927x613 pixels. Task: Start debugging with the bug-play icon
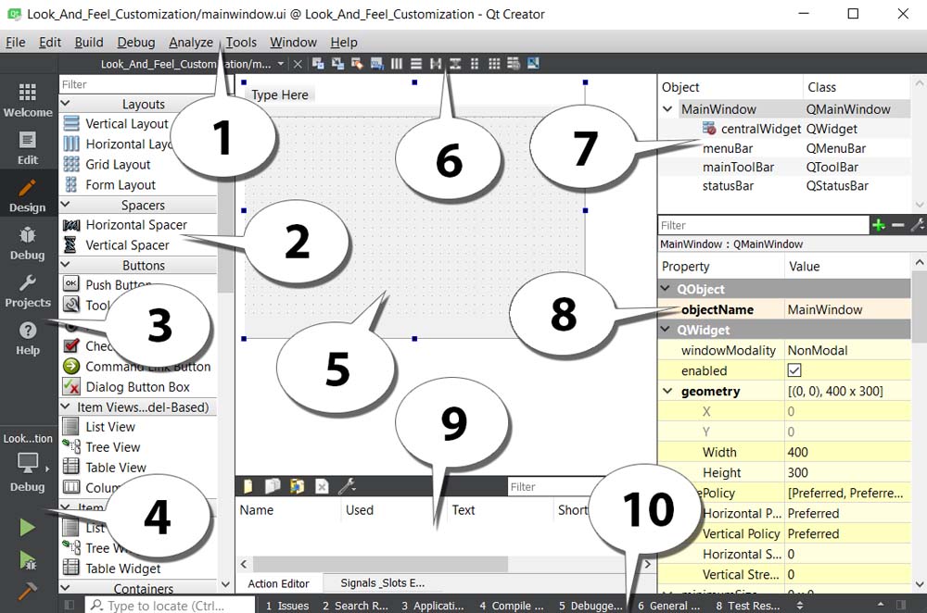[x=27, y=559]
